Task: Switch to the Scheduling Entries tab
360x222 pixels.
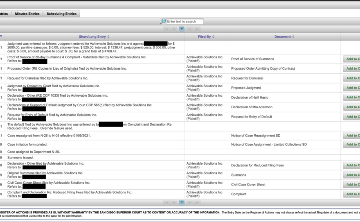Action: (x=61, y=14)
